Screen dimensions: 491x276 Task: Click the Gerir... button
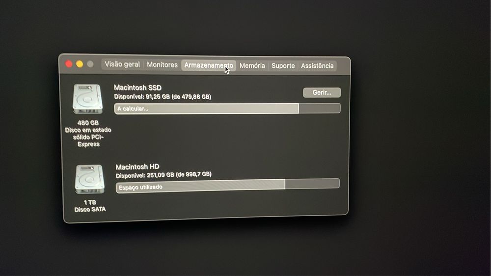point(322,92)
